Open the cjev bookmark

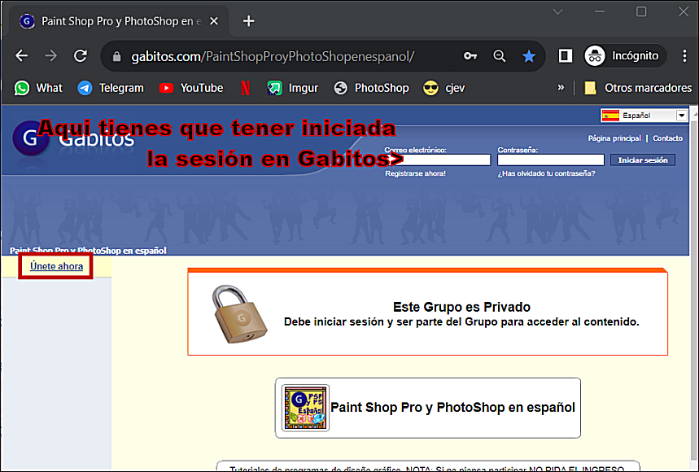pyautogui.click(x=444, y=88)
